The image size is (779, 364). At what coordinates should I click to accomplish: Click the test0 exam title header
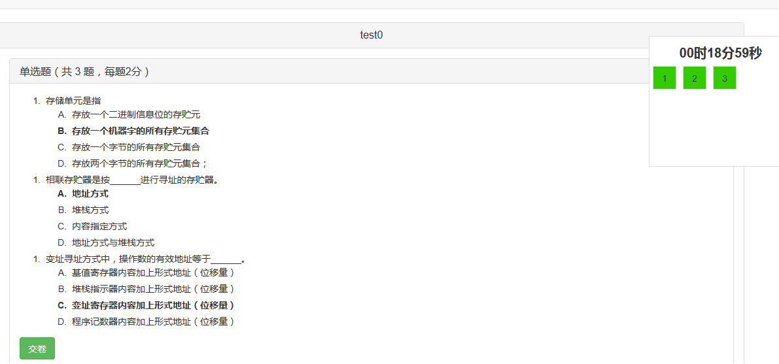(371, 35)
